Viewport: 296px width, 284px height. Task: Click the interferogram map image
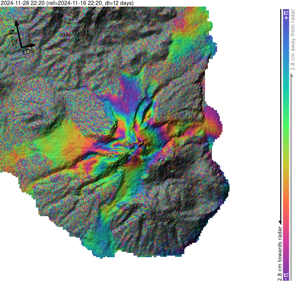point(115,132)
